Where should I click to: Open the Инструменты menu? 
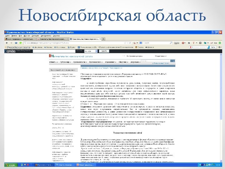(x=46, y=36)
